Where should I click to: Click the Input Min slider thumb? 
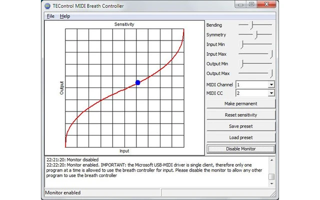tap(242, 44)
